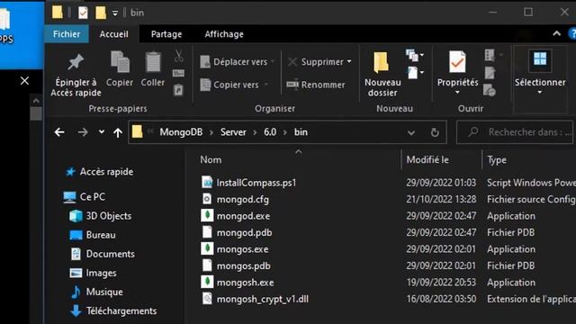This screenshot has width=576, height=324.
Task: Open Musique in the navigation pane
Action: (x=96, y=292)
